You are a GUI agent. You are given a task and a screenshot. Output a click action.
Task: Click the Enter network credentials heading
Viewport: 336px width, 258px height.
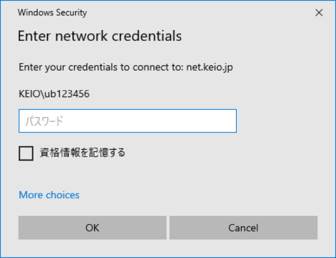100,36
